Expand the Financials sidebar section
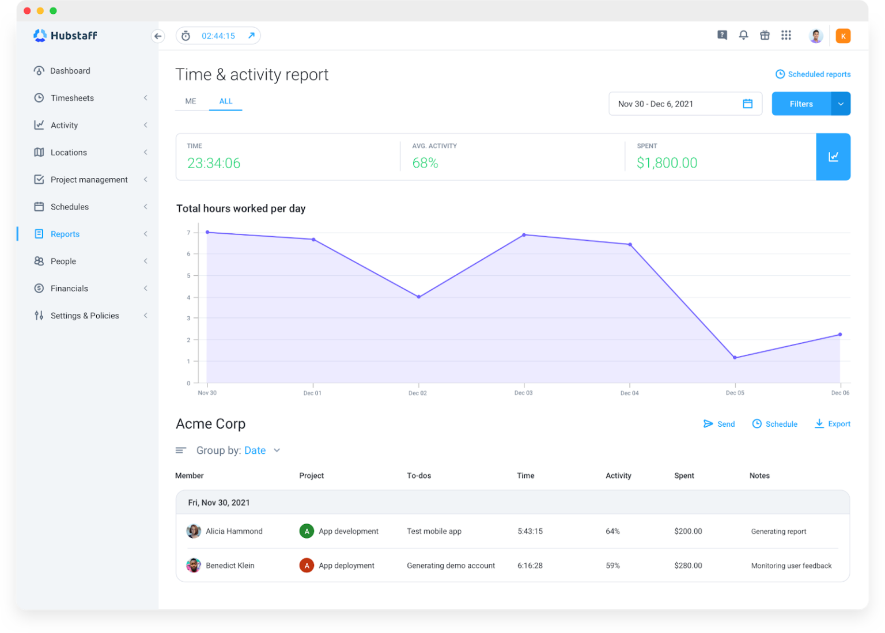 coord(146,289)
